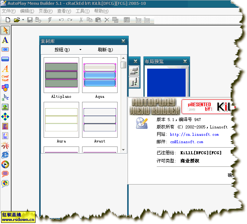Select the text label tool

5,40
